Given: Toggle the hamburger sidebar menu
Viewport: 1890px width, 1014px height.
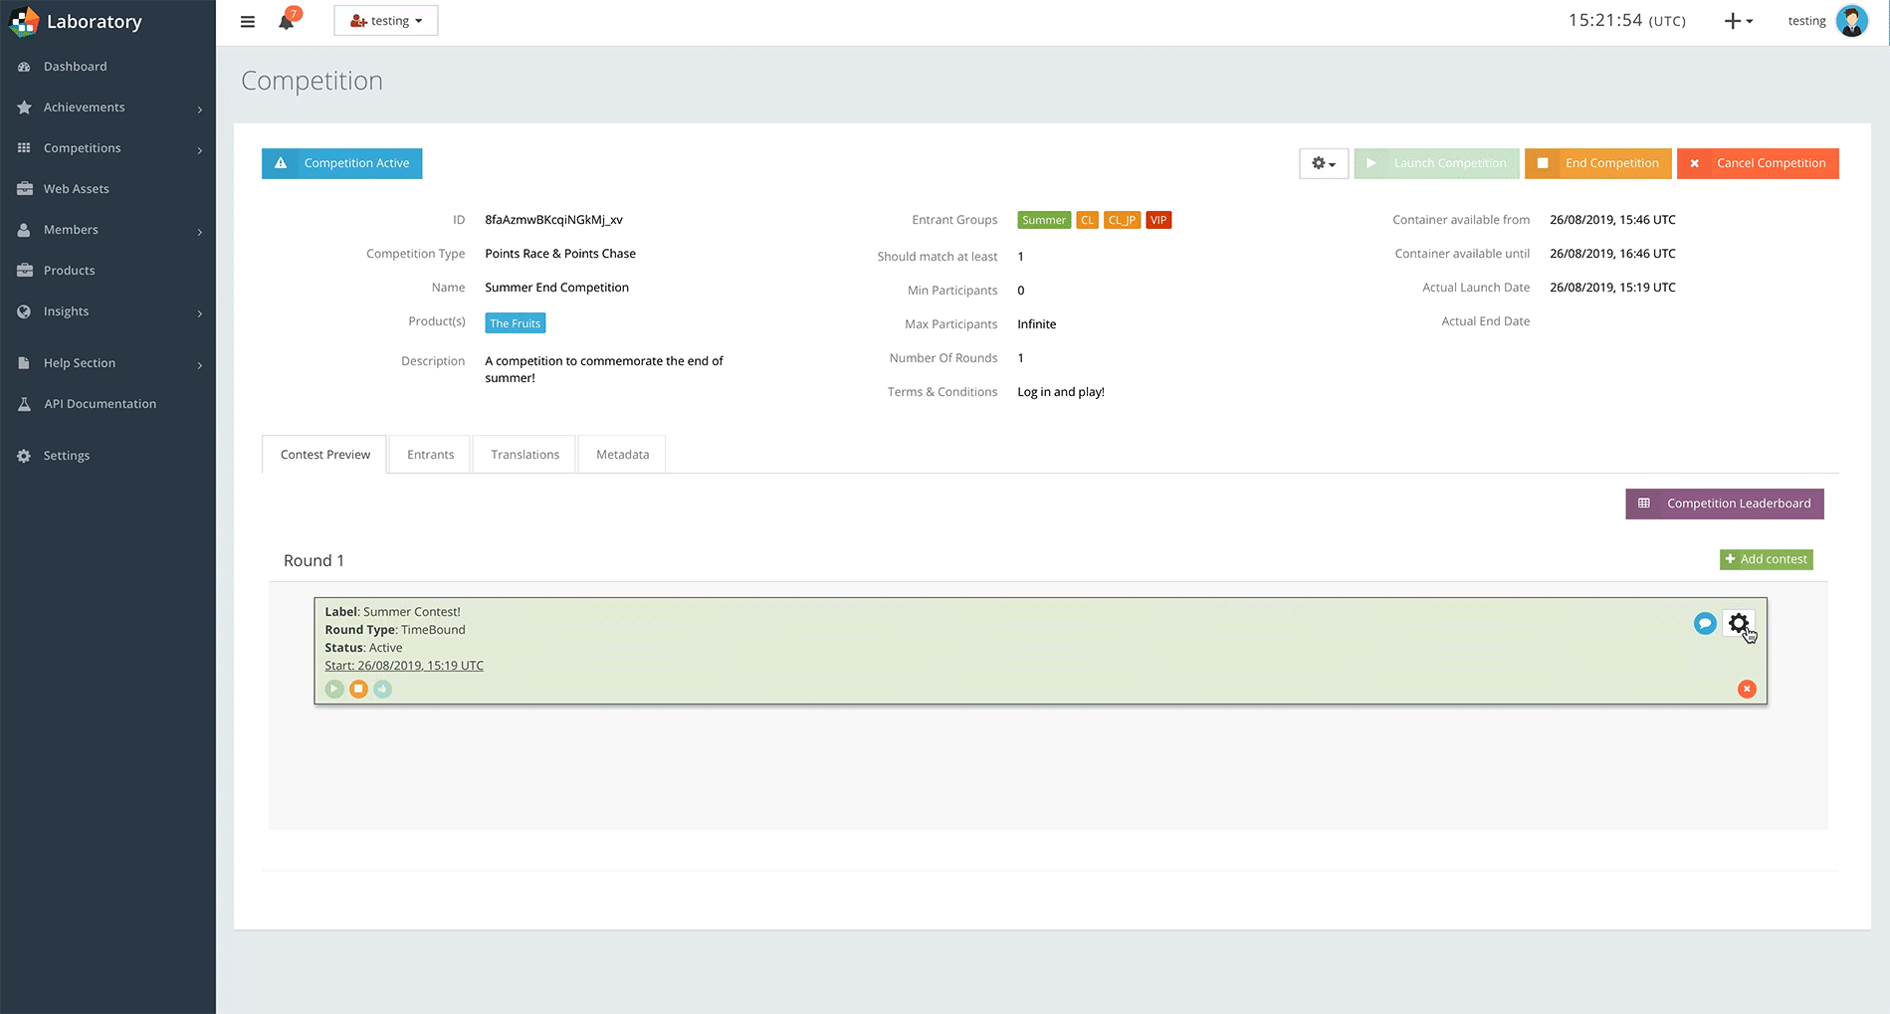Looking at the screenshot, I should [x=248, y=21].
